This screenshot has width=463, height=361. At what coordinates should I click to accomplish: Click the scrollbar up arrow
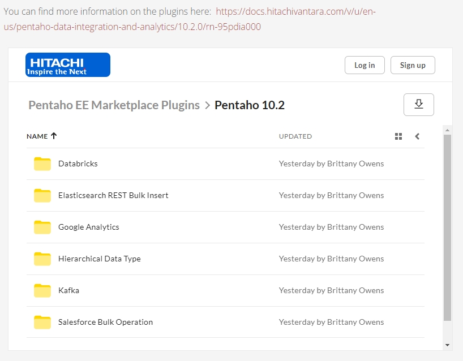click(x=447, y=130)
